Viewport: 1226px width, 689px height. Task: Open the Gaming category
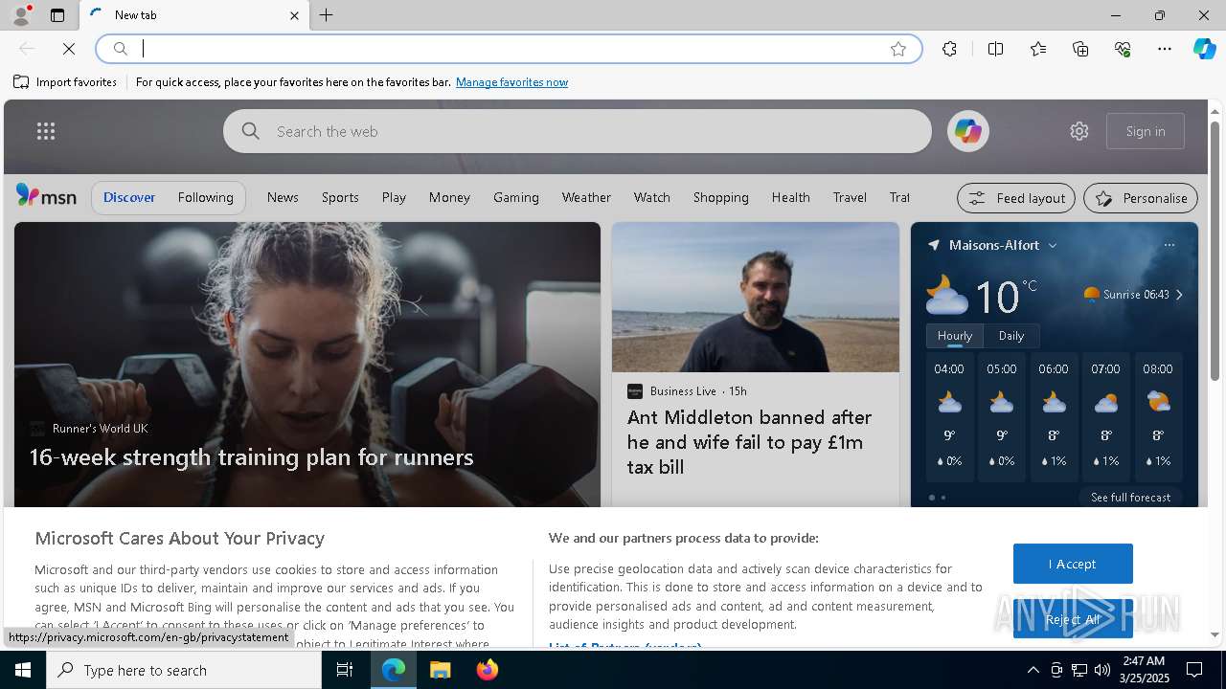click(x=516, y=197)
